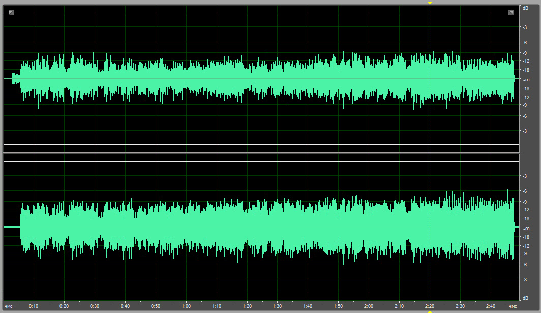541x313 pixels.
Task: Click the yellow playhead marker at top
Action: pos(430,3)
